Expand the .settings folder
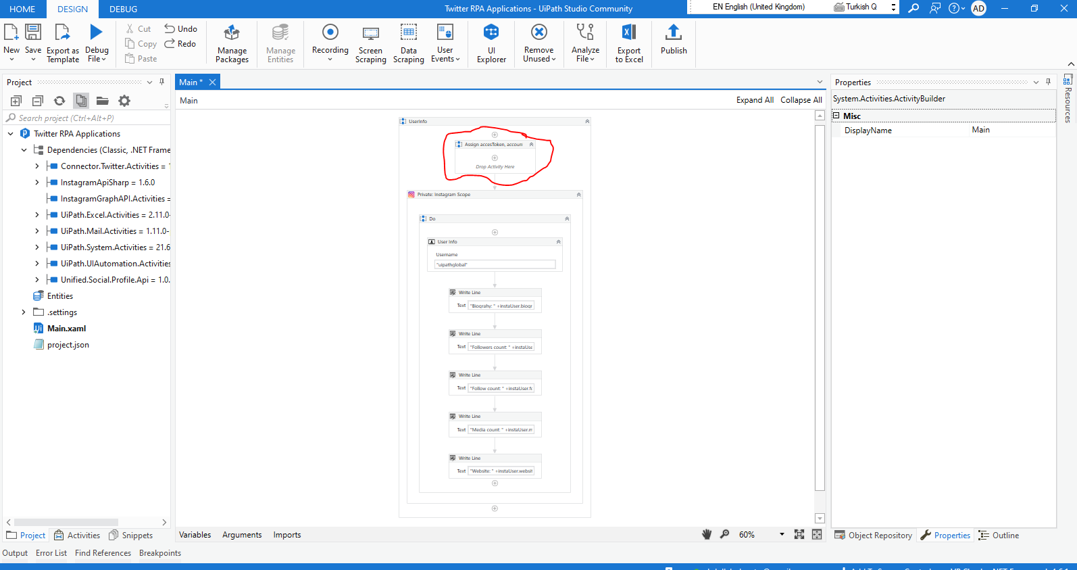 24,312
